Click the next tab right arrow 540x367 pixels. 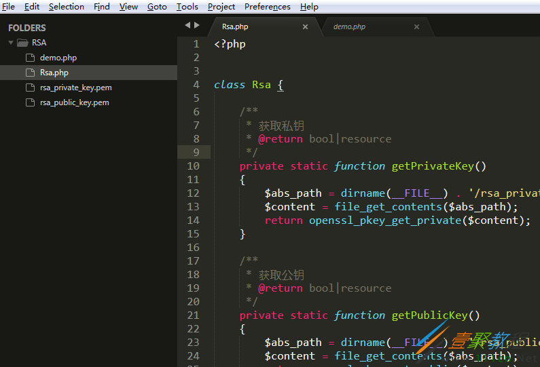point(197,25)
